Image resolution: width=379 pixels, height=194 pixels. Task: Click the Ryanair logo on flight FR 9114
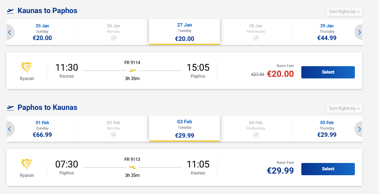click(x=27, y=67)
